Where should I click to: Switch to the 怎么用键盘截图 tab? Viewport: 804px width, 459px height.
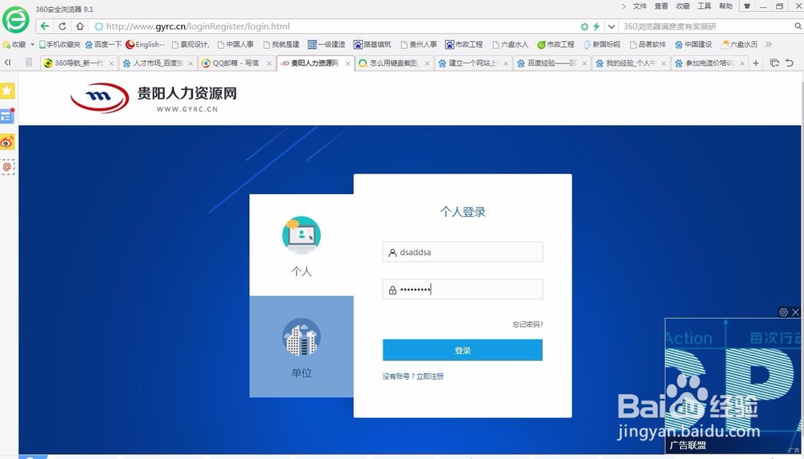(394, 63)
